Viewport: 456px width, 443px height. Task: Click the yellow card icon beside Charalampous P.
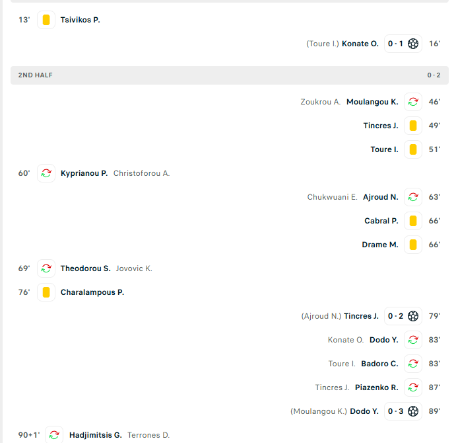click(46, 292)
